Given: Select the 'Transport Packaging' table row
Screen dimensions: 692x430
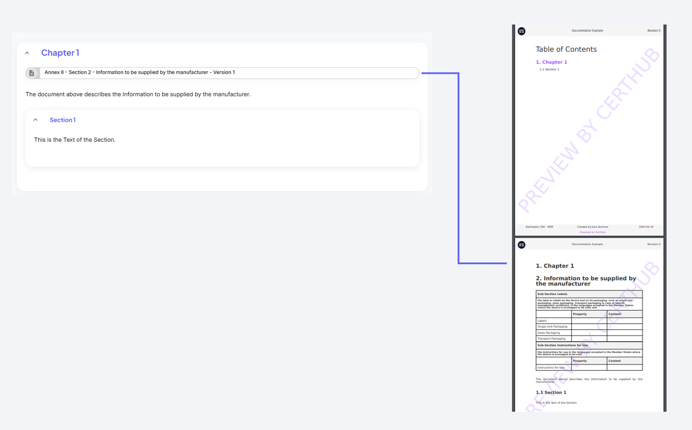Looking at the screenshot, I should coord(551,338).
